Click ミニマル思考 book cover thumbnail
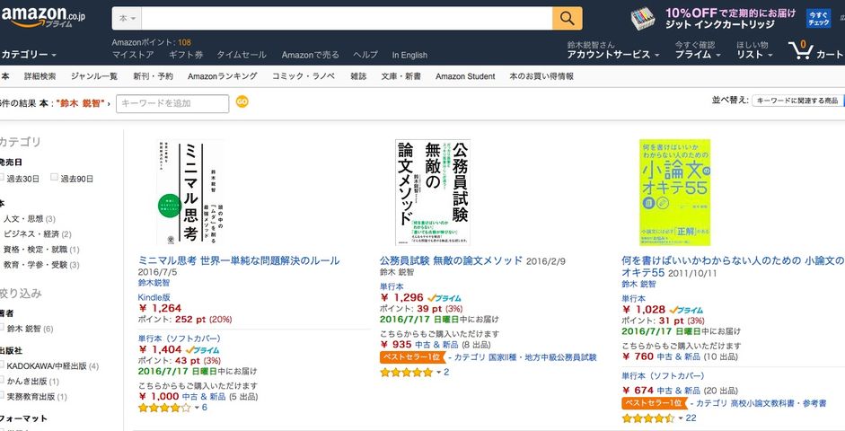Screen dimensions: 845x431 point(190,192)
